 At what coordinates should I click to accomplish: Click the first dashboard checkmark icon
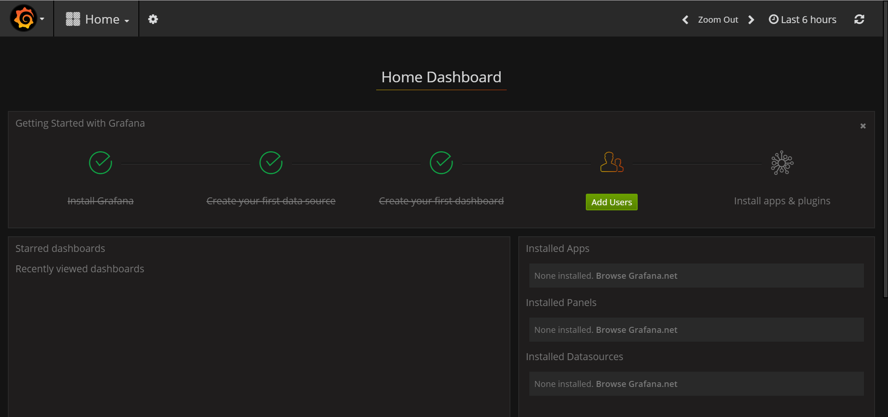pos(441,163)
